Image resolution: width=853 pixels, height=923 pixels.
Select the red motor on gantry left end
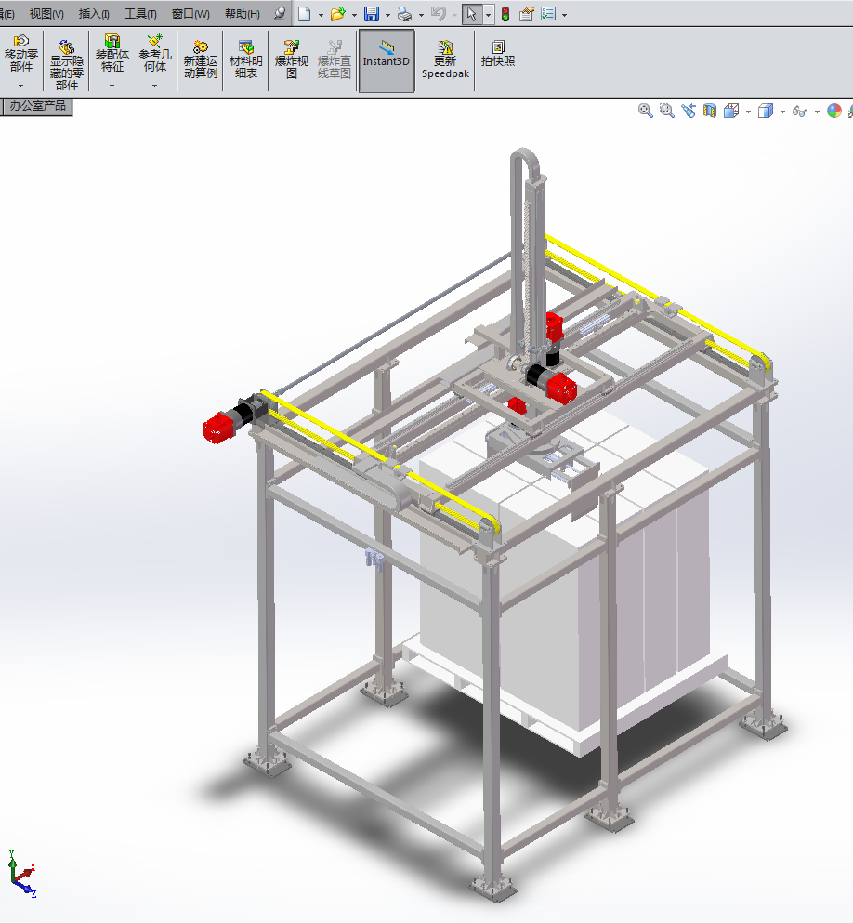tap(219, 428)
